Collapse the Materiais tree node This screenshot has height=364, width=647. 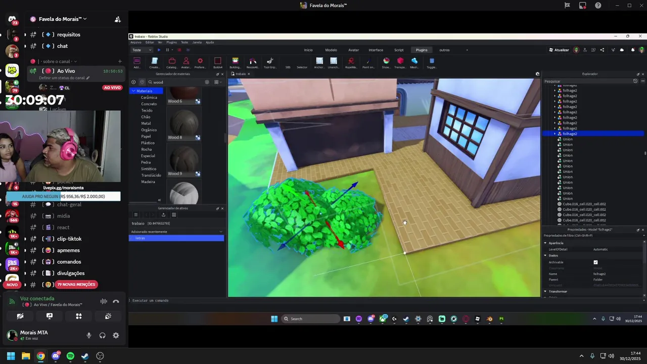(x=133, y=91)
